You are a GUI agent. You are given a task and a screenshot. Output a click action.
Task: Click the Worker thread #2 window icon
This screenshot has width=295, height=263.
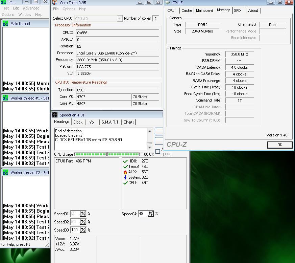pos(5,172)
